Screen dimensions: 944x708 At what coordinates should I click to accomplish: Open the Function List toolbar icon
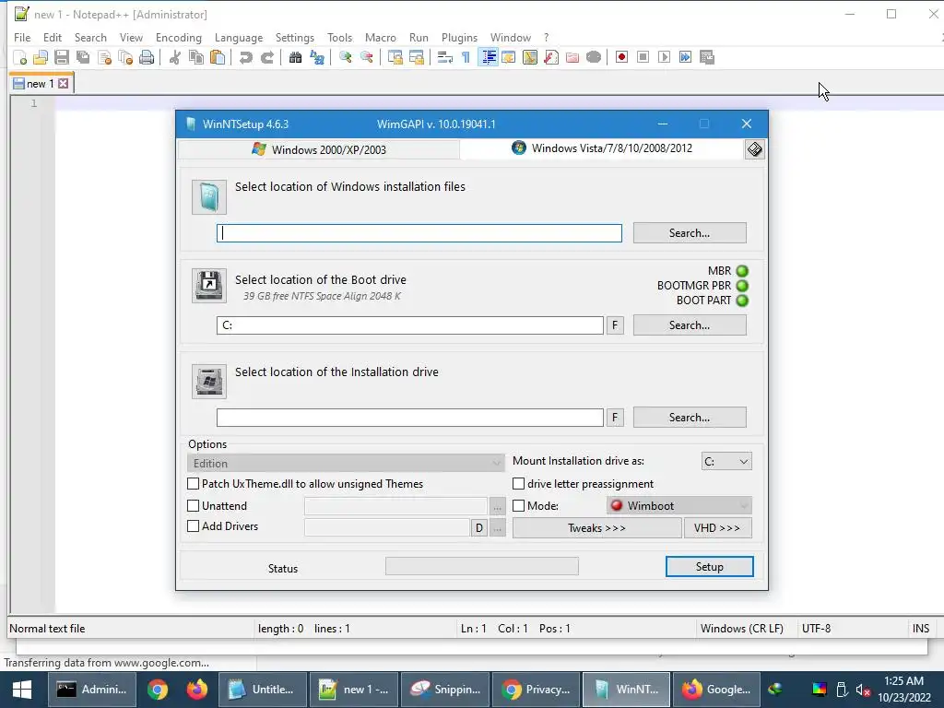551,57
